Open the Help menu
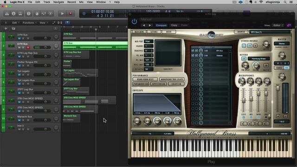The width and height of the screenshot is (297, 167). (x=117, y=2)
